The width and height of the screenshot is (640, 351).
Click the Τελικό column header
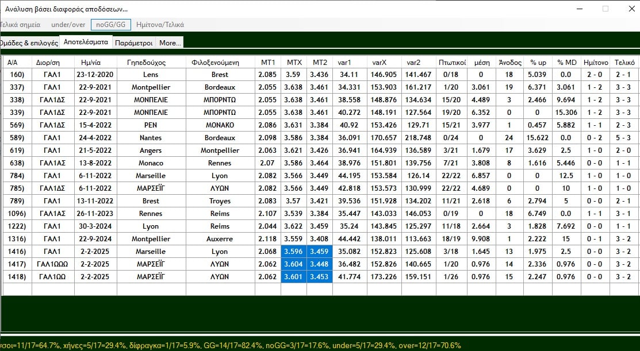click(x=624, y=62)
